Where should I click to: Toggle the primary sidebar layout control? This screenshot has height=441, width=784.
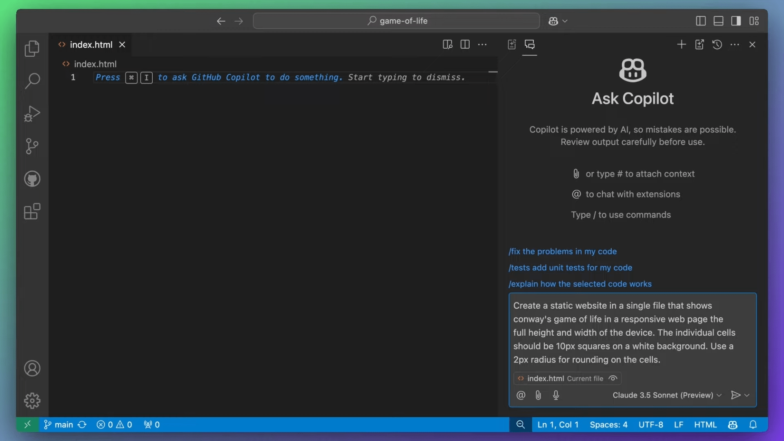[701, 21]
